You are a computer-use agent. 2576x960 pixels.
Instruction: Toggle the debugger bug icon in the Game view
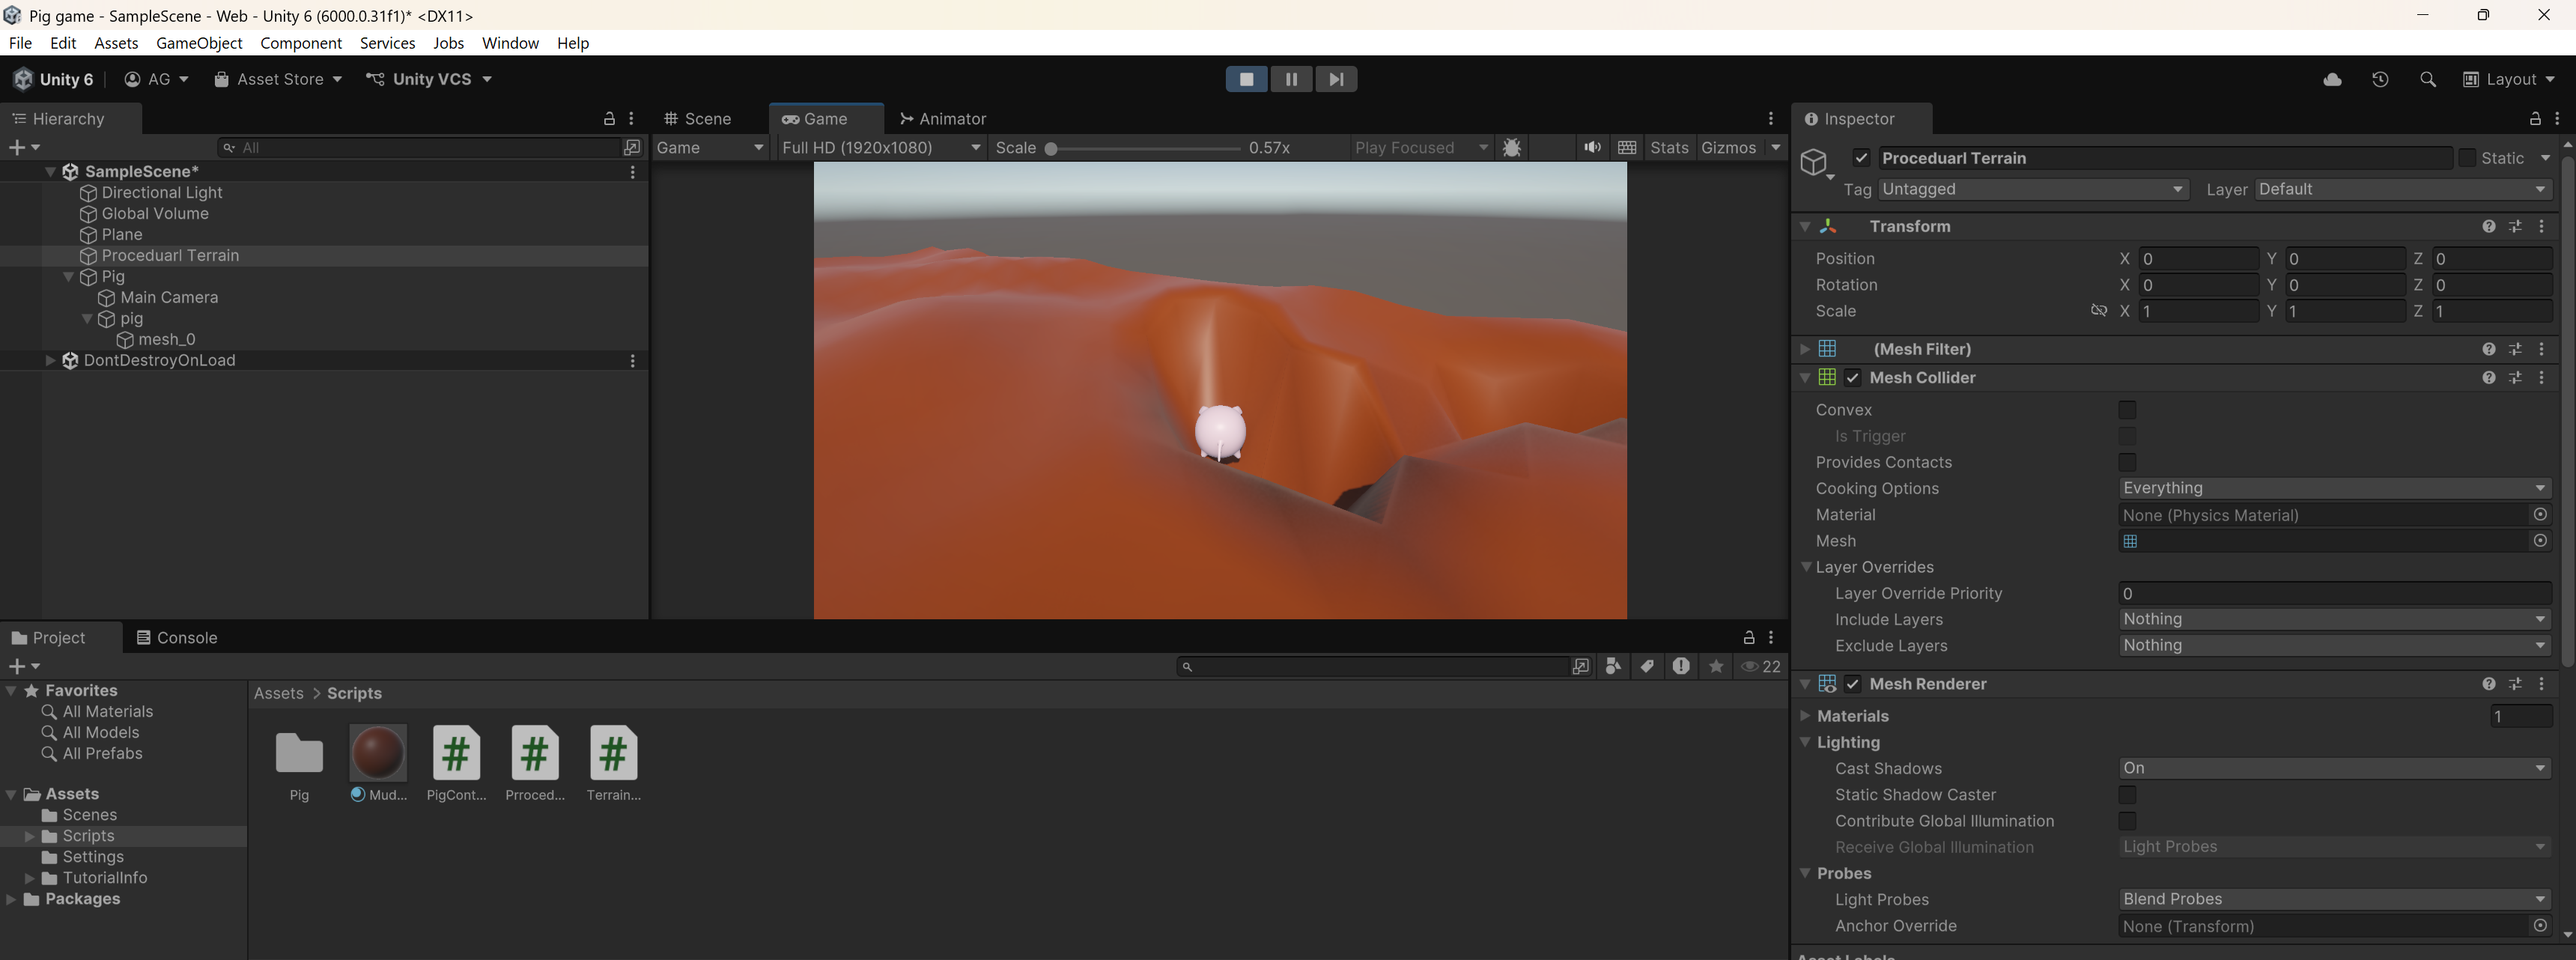click(1512, 147)
